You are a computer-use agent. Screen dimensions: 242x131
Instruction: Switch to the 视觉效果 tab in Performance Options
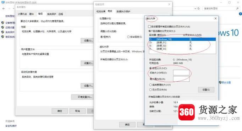click(101, 12)
